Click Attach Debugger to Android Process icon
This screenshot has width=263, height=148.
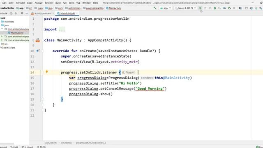click(229, 8)
